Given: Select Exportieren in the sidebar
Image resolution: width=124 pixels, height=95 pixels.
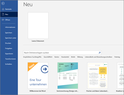Looking at the screenshot, I should [x=9, y=54].
